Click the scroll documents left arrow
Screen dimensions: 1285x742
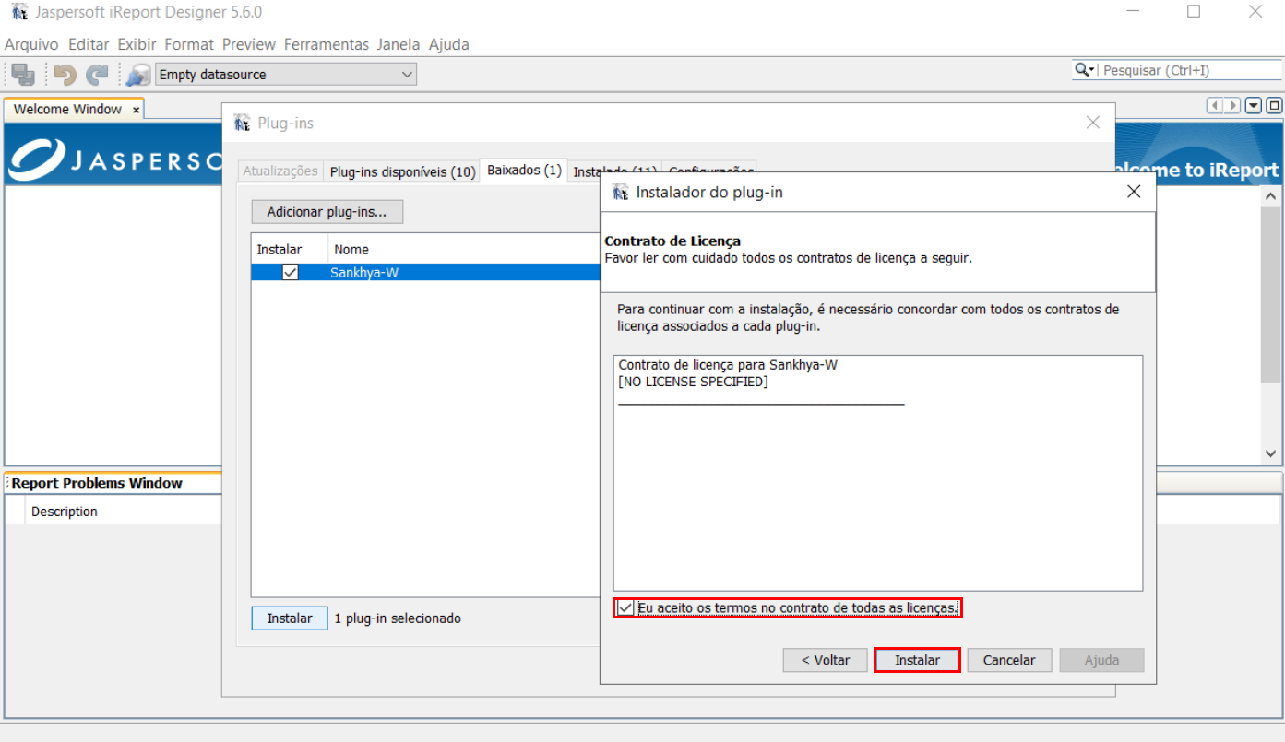1216,106
